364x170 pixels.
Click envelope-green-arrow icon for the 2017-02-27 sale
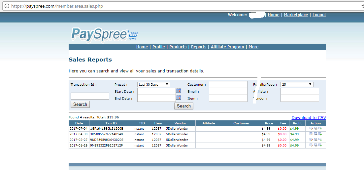pos(320,140)
